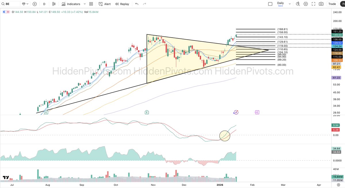This screenshot has height=188, width=345.
Task: Click the 15.84 M volume axis label
Action: click(x=338, y=177)
